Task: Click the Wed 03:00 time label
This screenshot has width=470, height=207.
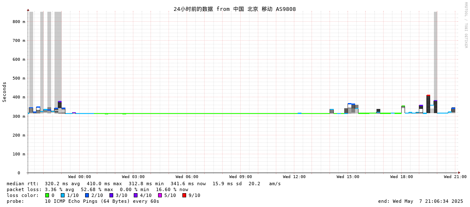Action: click(133, 177)
